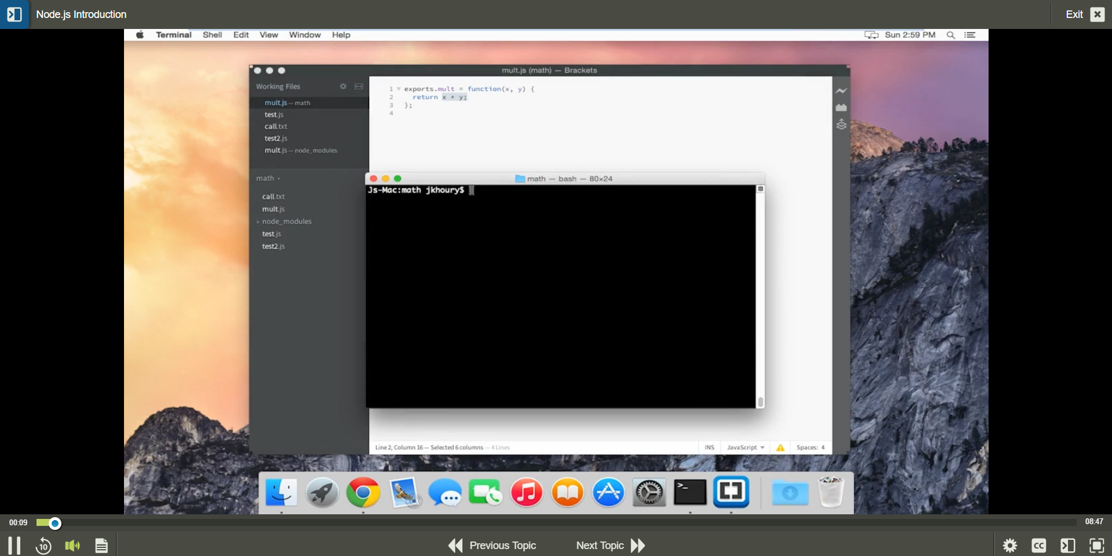The width and height of the screenshot is (1112, 556).
Task: Select test.js in Working Files
Action: click(x=274, y=114)
